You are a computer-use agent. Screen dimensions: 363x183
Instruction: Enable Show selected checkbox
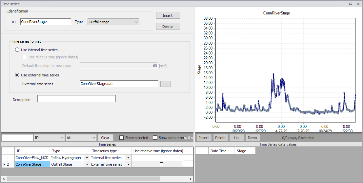click(x=121, y=138)
